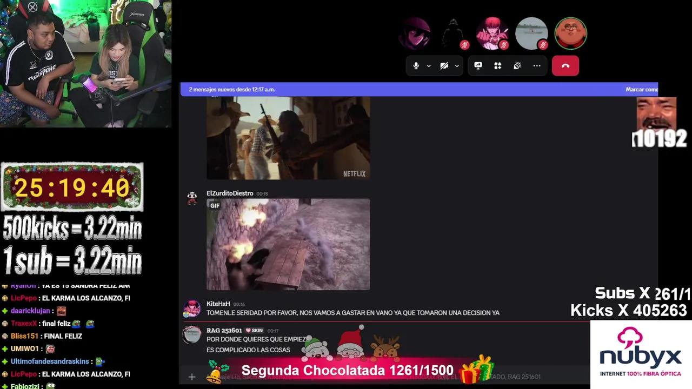The height and width of the screenshot is (389, 692).
Task: Open ElZurditoDiestro username in chat
Action: [x=230, y=193]
